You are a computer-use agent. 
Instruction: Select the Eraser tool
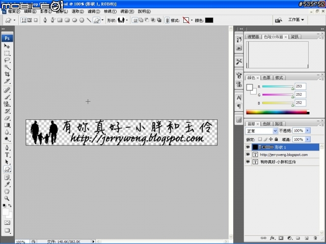[7, 118]
